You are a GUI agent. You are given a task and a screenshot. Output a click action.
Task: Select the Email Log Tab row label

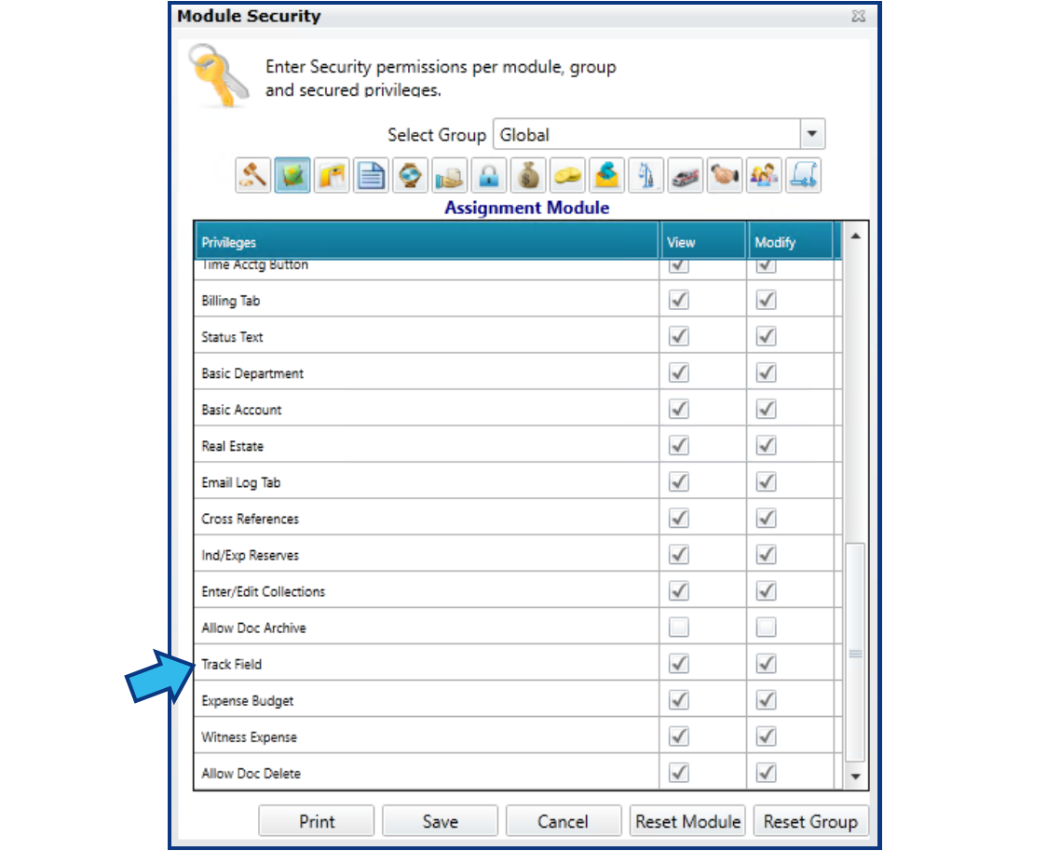point(241,482)
